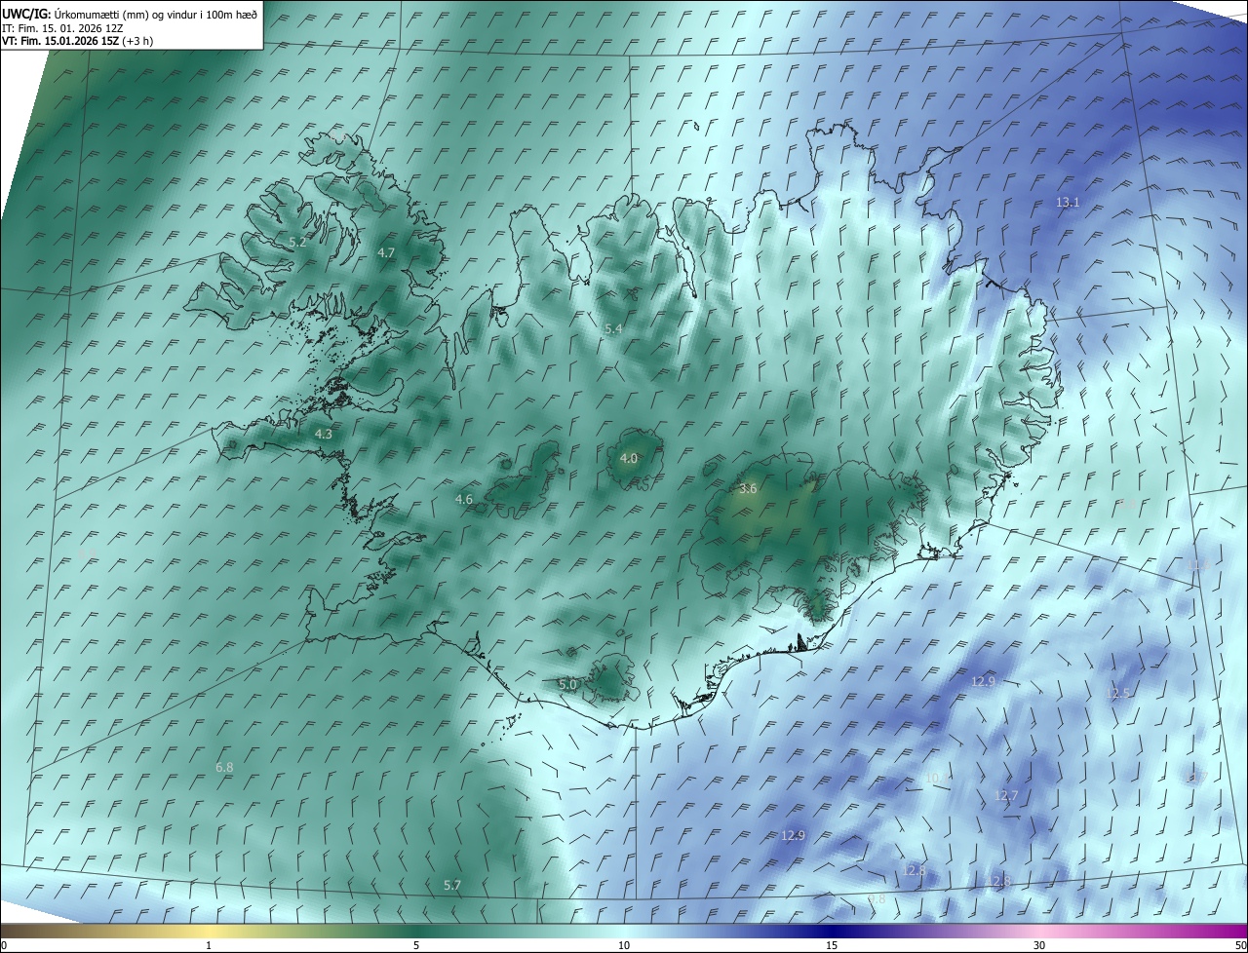Select the 5.0 value label
1248x953 pixels.
click(567, 685)
